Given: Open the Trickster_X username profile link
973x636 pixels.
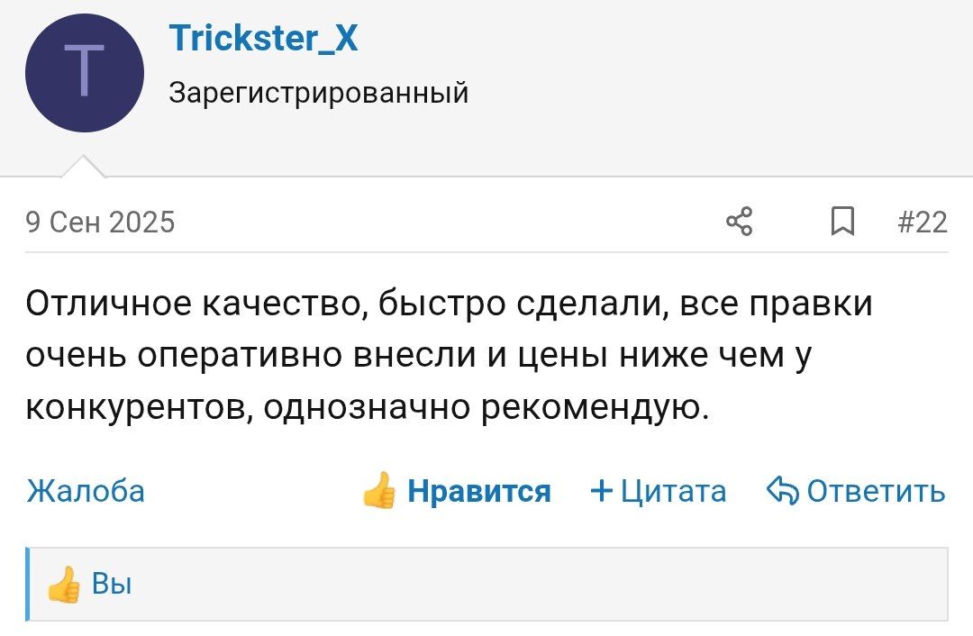Looking at the screenshot, I should pos(263,39).
